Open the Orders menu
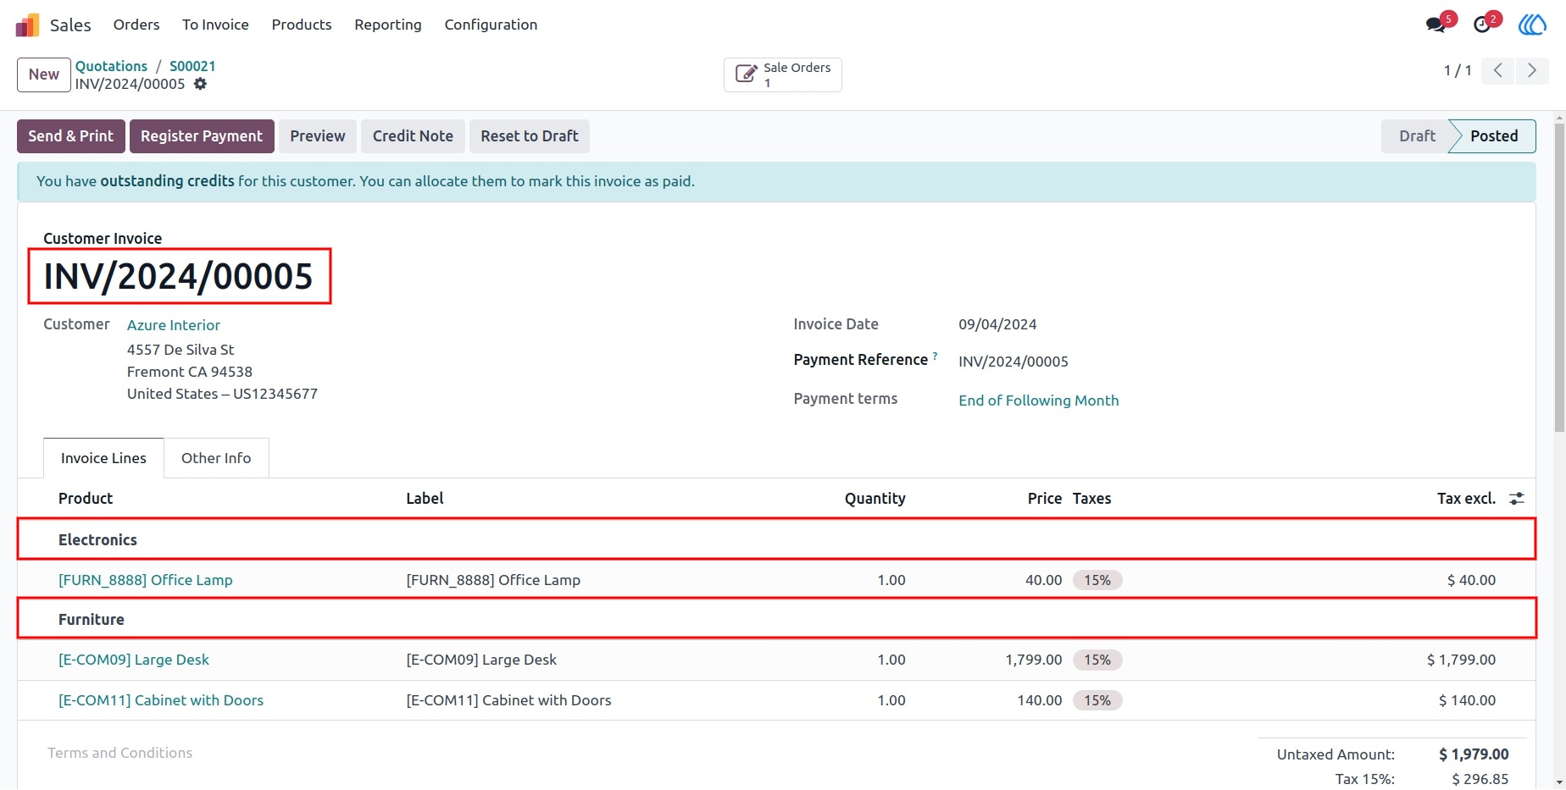Viewport: 1566px width, 790px height. (x=136, y=25)
